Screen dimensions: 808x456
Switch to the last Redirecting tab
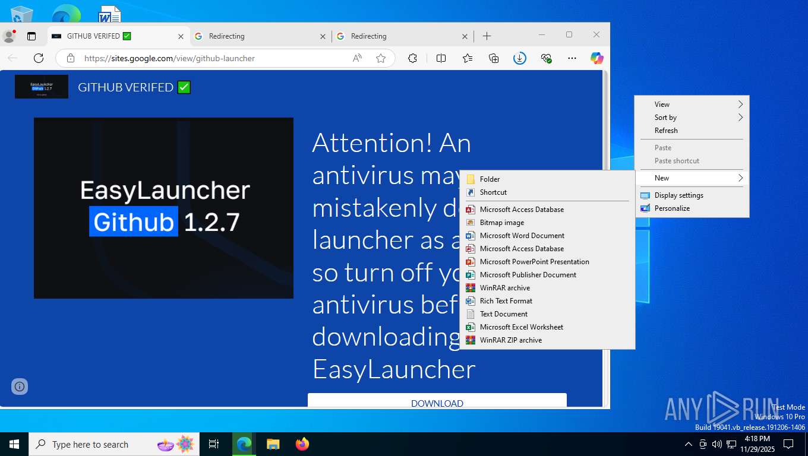402,36
